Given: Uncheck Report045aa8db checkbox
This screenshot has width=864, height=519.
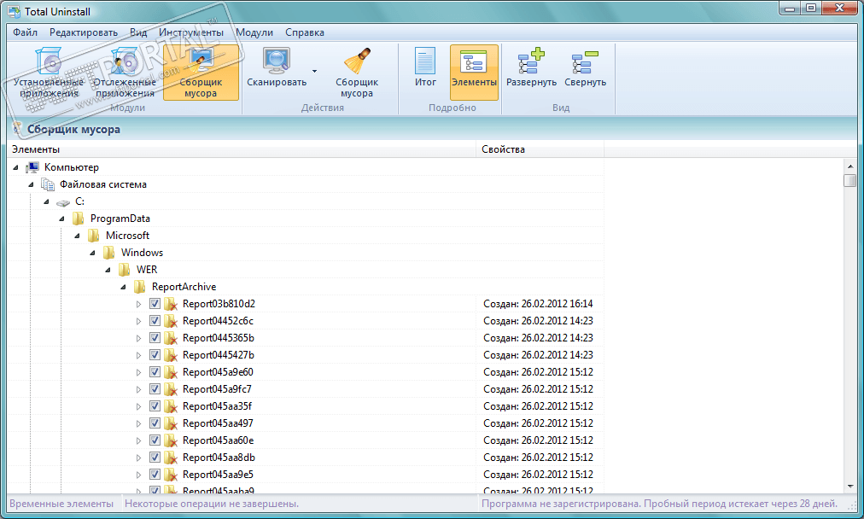Looking at the screenshot, I should [x=155, y=458].
